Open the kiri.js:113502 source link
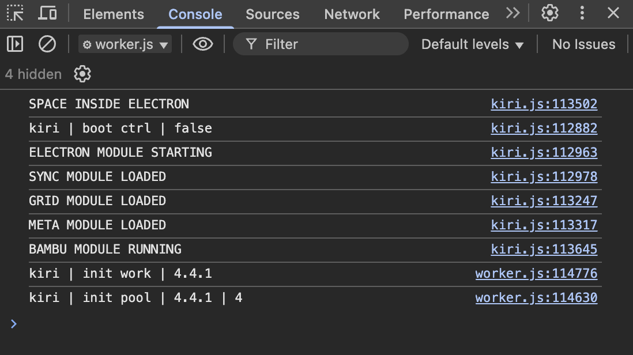 point(544,104)
